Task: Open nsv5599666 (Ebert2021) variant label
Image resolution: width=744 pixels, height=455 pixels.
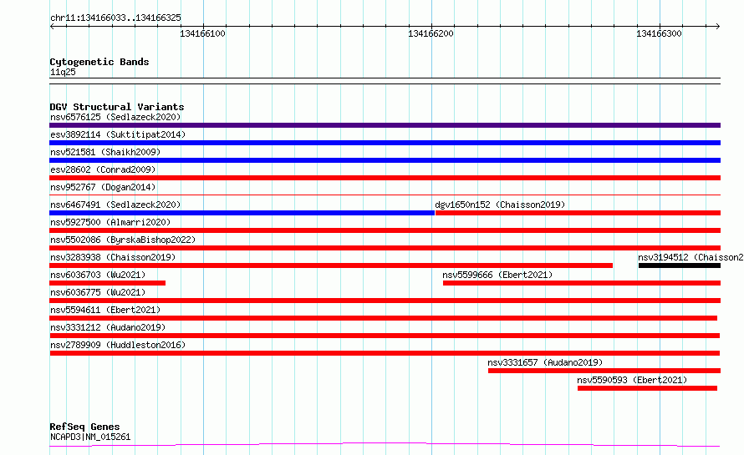Action: point(497,275)
